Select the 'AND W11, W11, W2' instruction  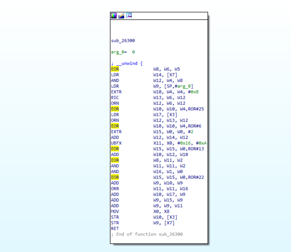click(148, 166)
